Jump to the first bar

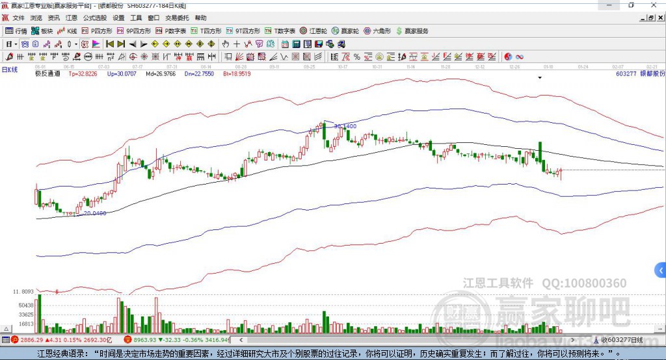coord(109,44)
